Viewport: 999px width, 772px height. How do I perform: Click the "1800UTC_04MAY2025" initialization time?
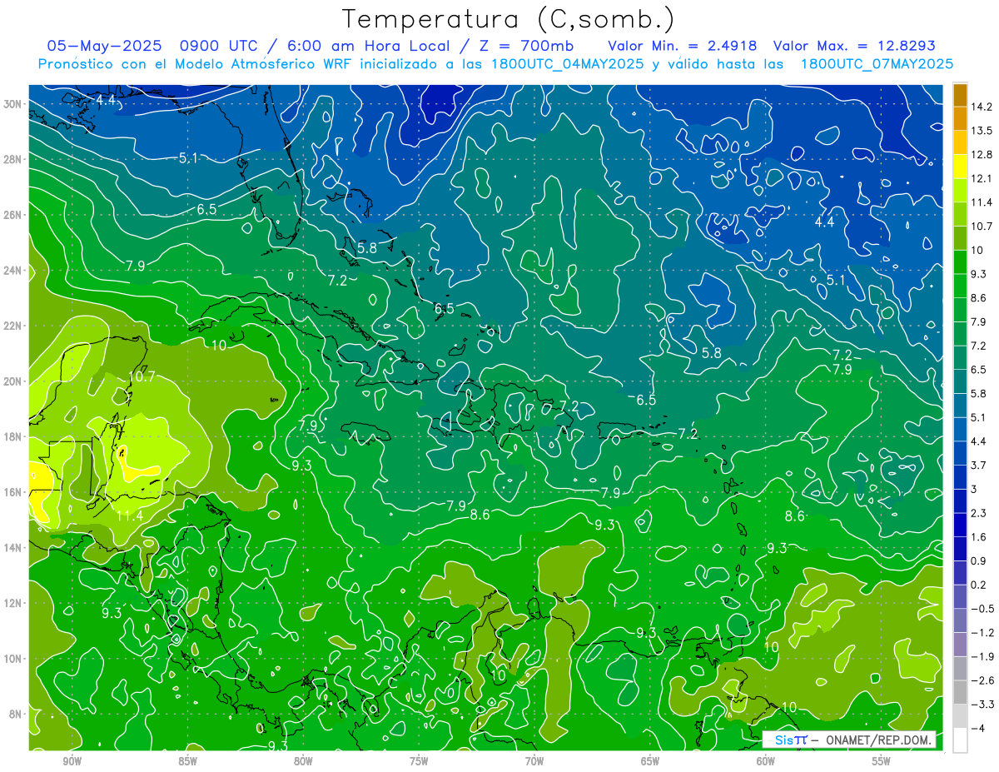[567, 64]
